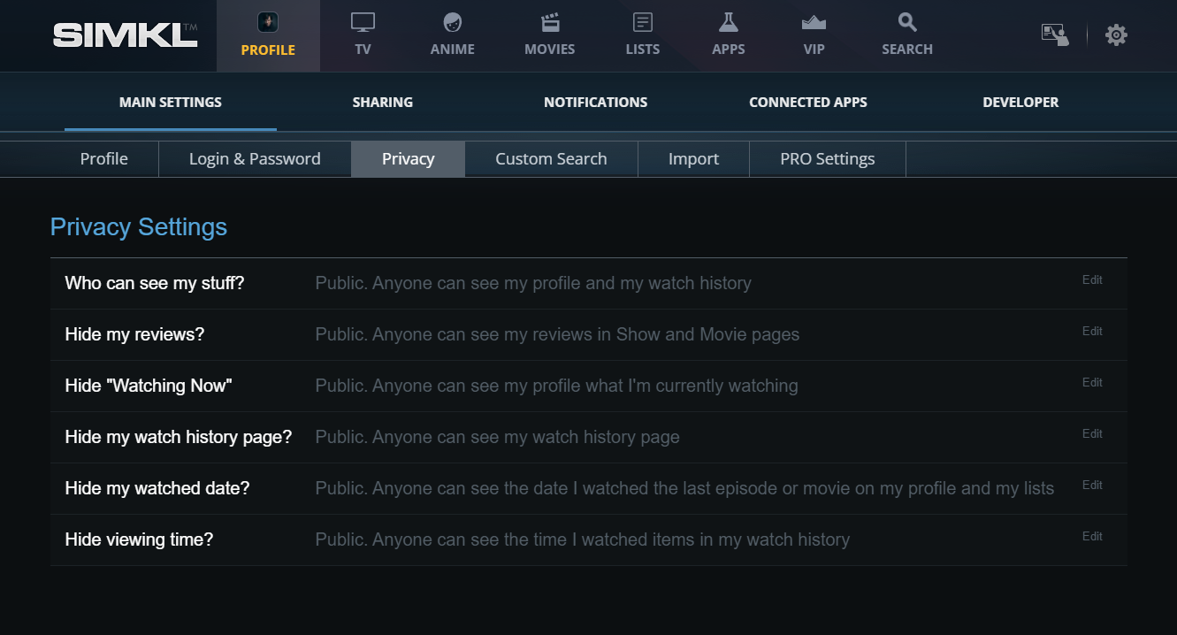
Task: Edit the "Who can see my stuff?" setting
Action: click(1092, 280)
